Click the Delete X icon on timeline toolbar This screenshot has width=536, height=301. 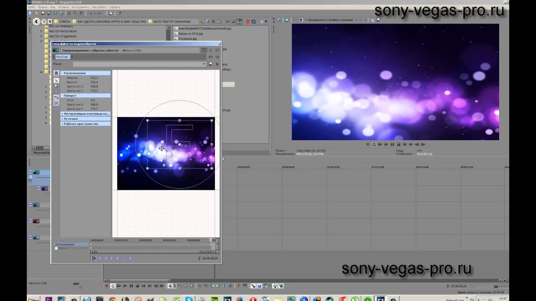click(x=200, y=286)
